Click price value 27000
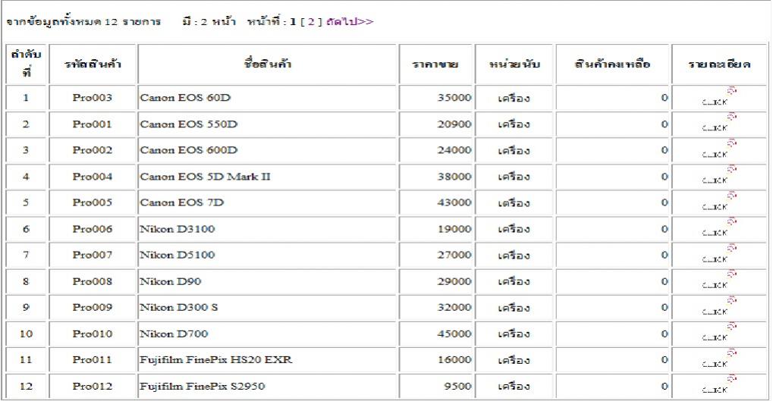This screenshot has width=773, height=401. (x=454, y=255)
